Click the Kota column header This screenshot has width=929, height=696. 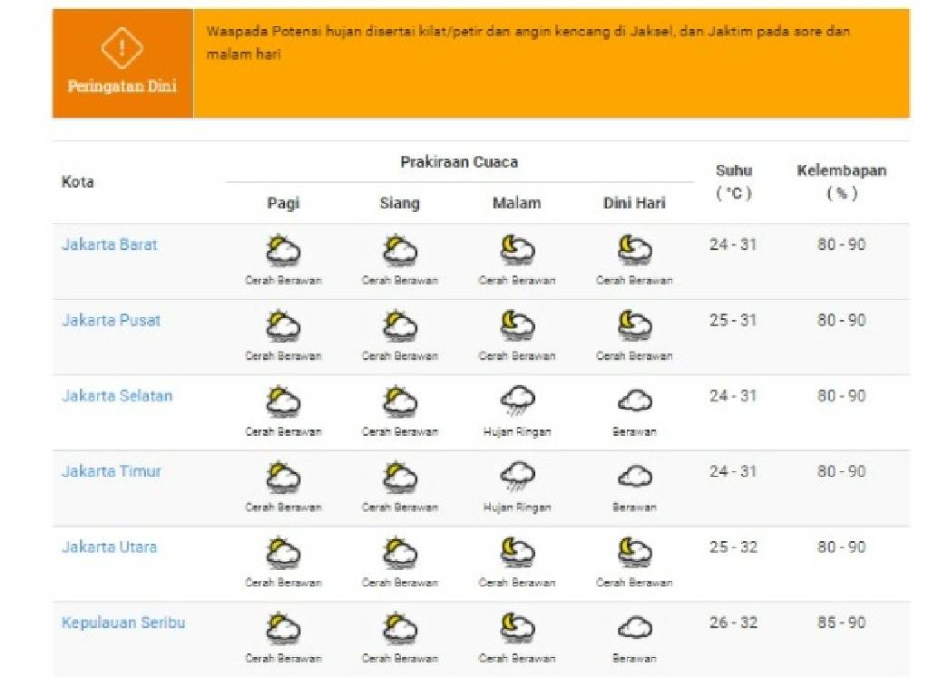78,181
